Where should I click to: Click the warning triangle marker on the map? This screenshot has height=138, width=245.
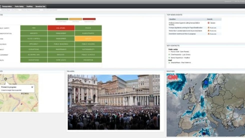(10, 96)
